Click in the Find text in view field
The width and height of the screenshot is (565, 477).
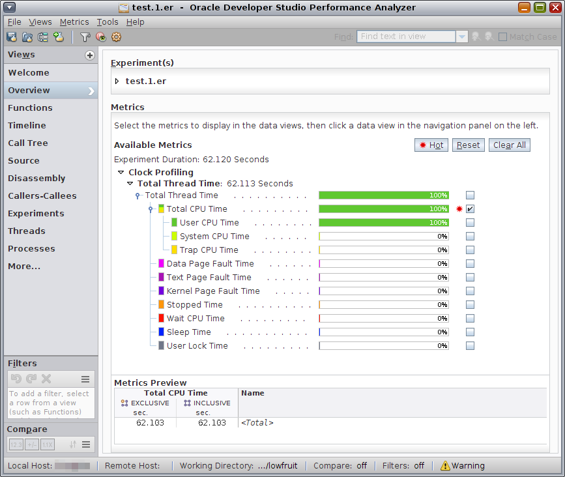406,36
